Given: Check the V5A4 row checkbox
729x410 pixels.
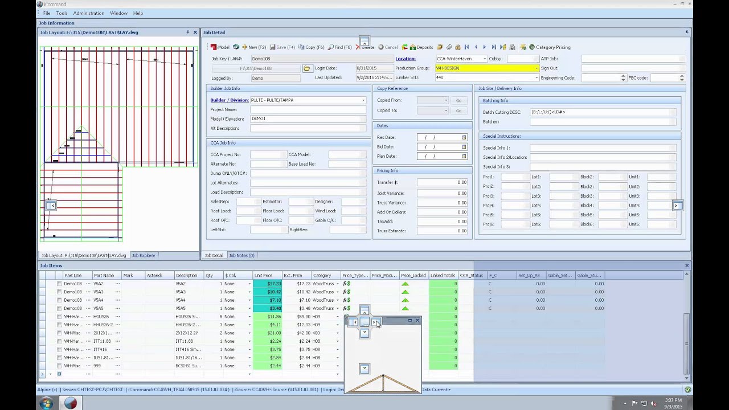Looking at the screenshot, I should [59, 300].
